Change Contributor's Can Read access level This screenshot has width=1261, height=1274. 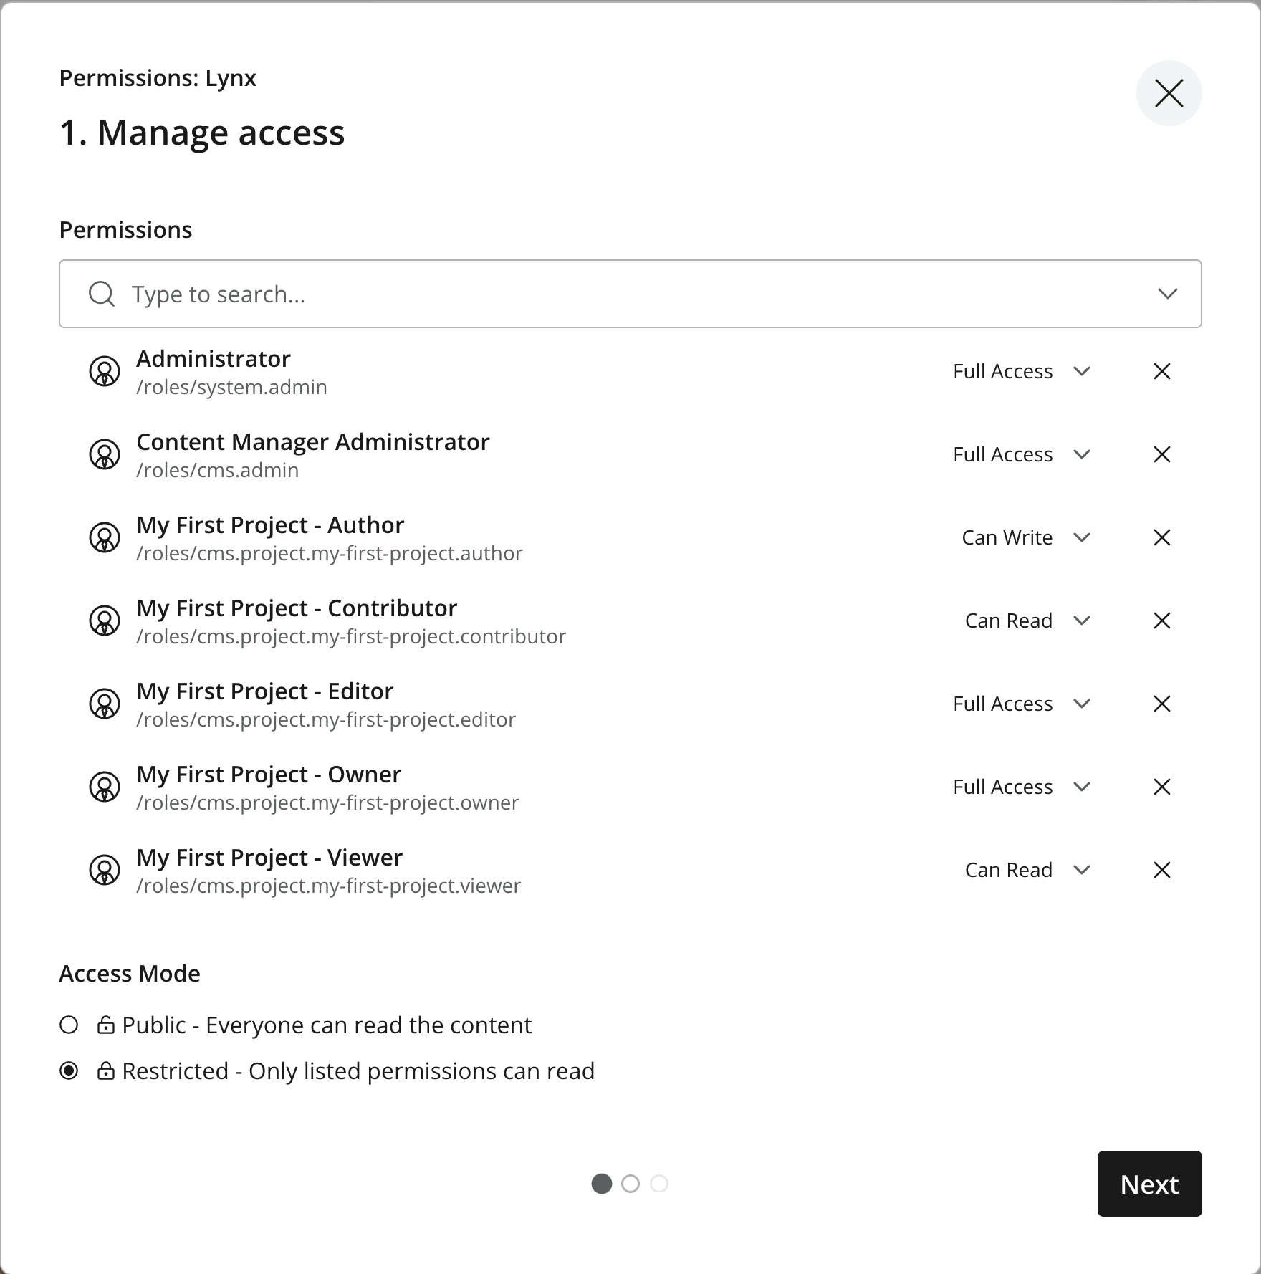[x=1028, y=621]
